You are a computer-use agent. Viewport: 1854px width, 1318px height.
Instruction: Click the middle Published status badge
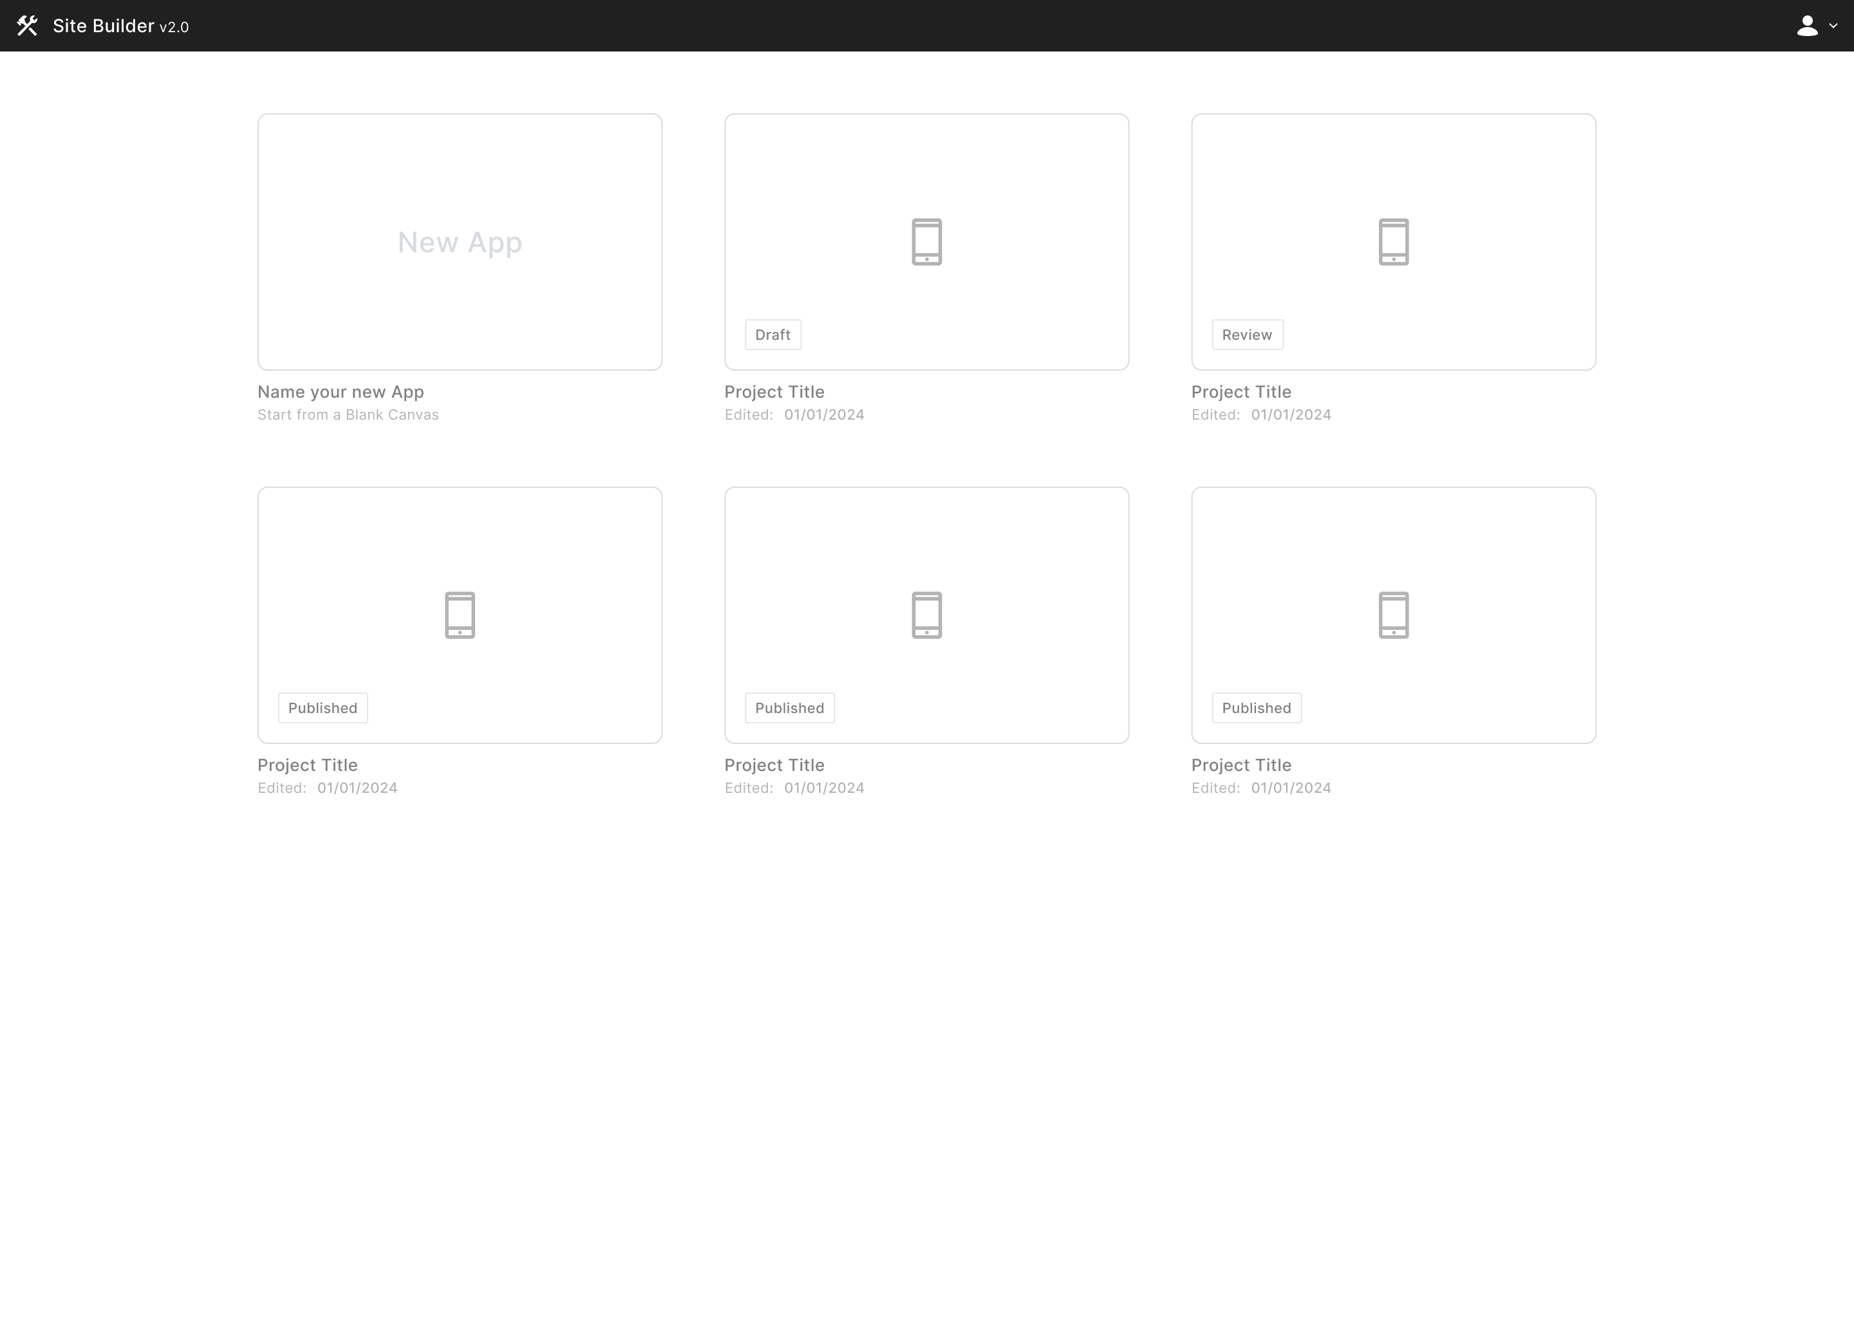(789, 708)
